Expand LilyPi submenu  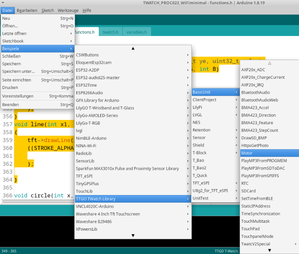tap(216, 107)
